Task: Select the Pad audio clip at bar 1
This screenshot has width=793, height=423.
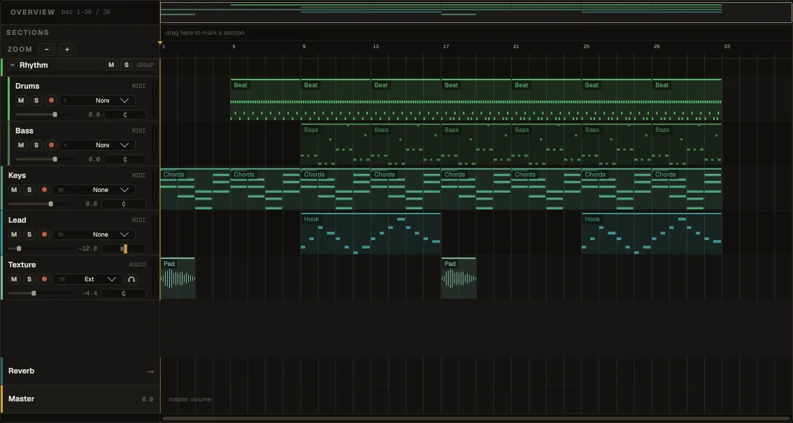Action: pyautogui.click(x=178, y=278)
